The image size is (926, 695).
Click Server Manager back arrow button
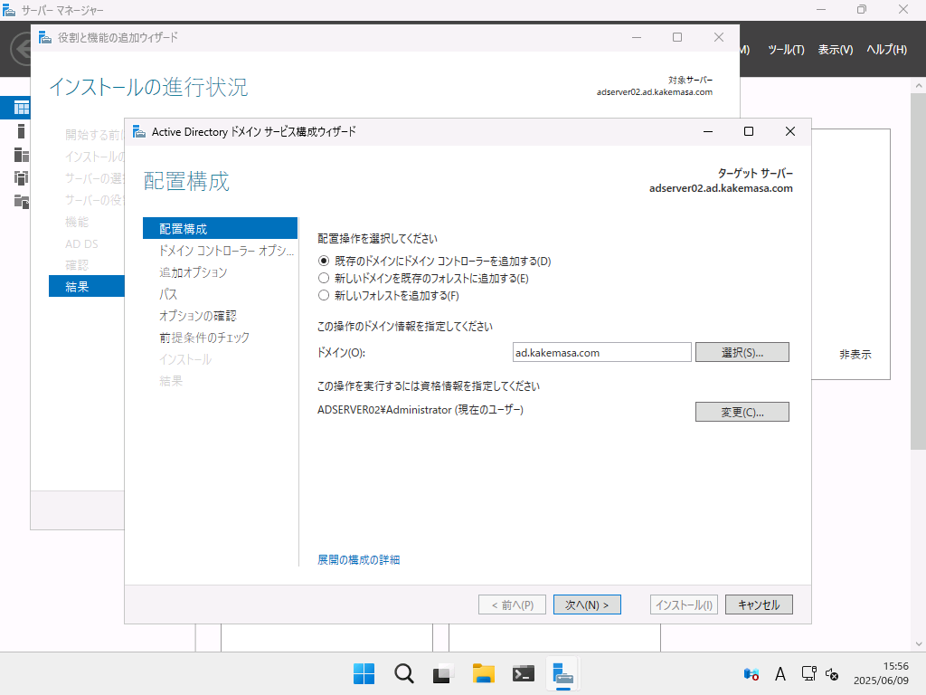point(22,49)
